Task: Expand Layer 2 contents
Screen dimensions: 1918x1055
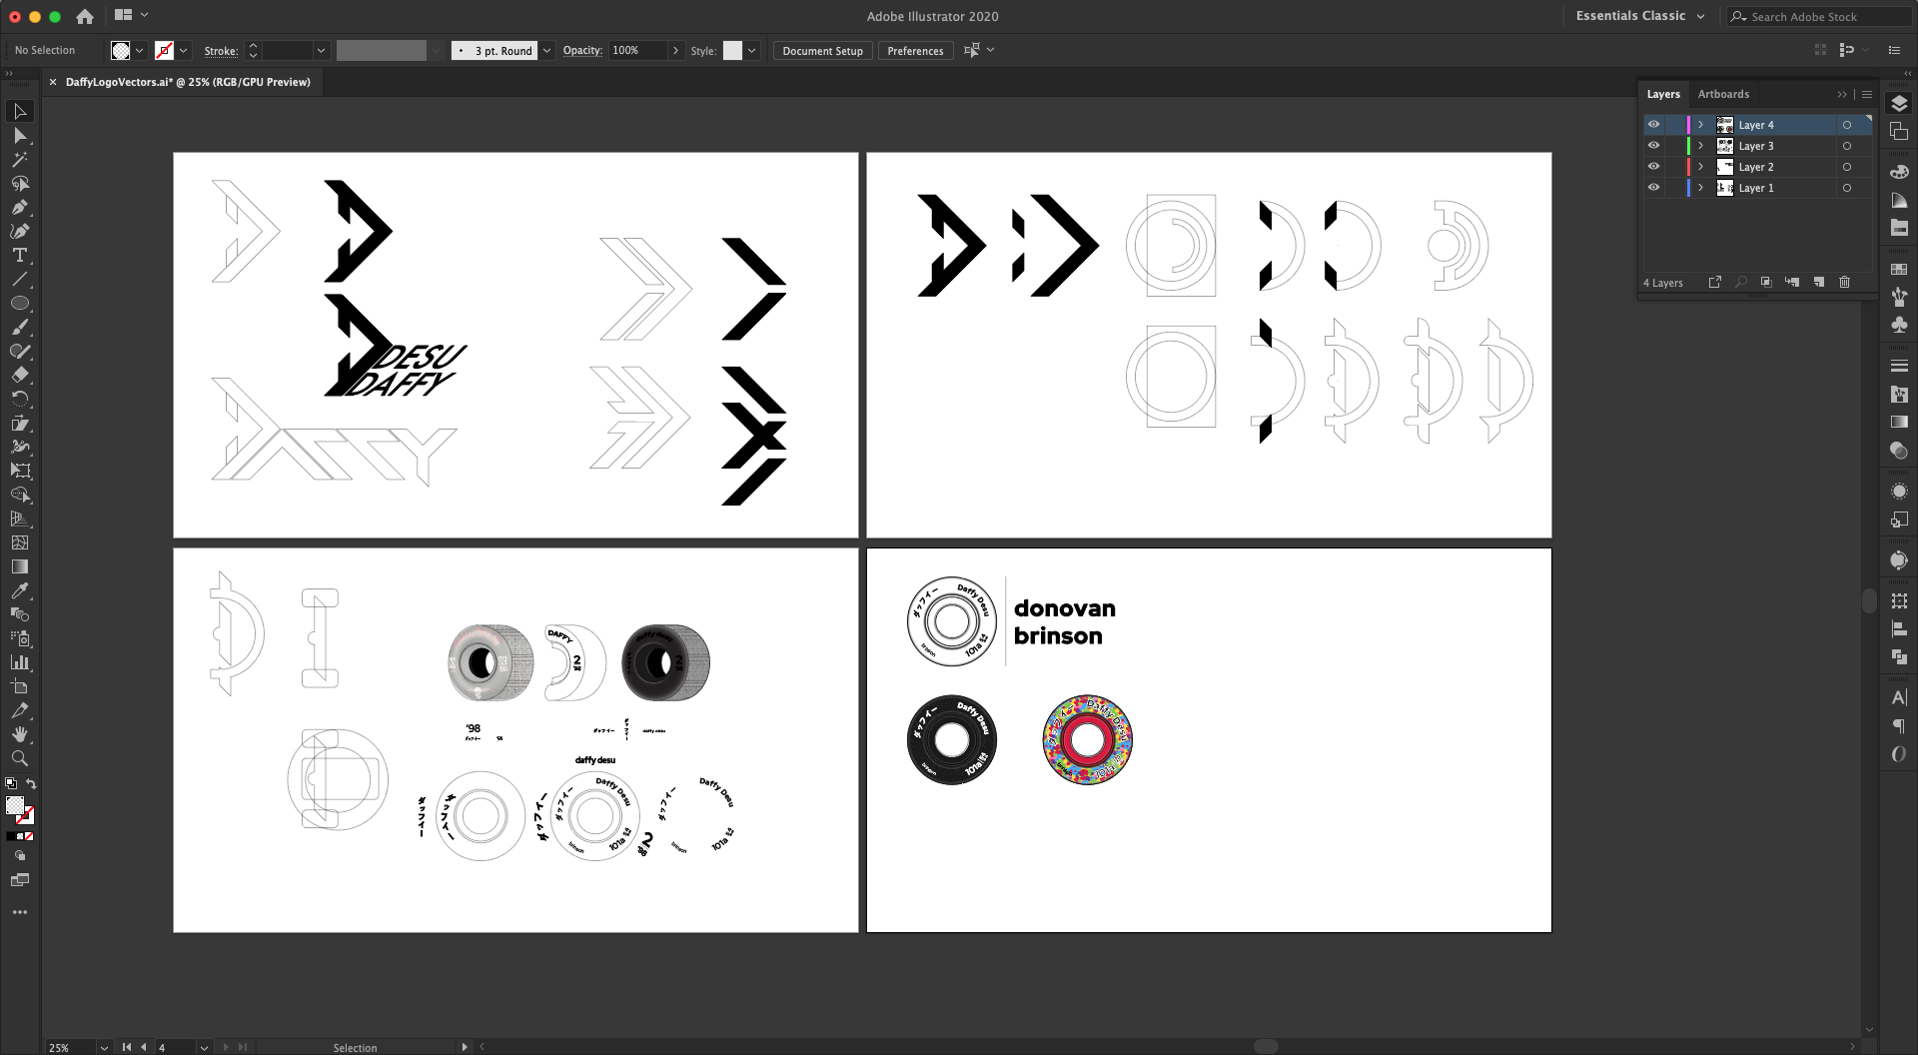Action: (1700, 167)
